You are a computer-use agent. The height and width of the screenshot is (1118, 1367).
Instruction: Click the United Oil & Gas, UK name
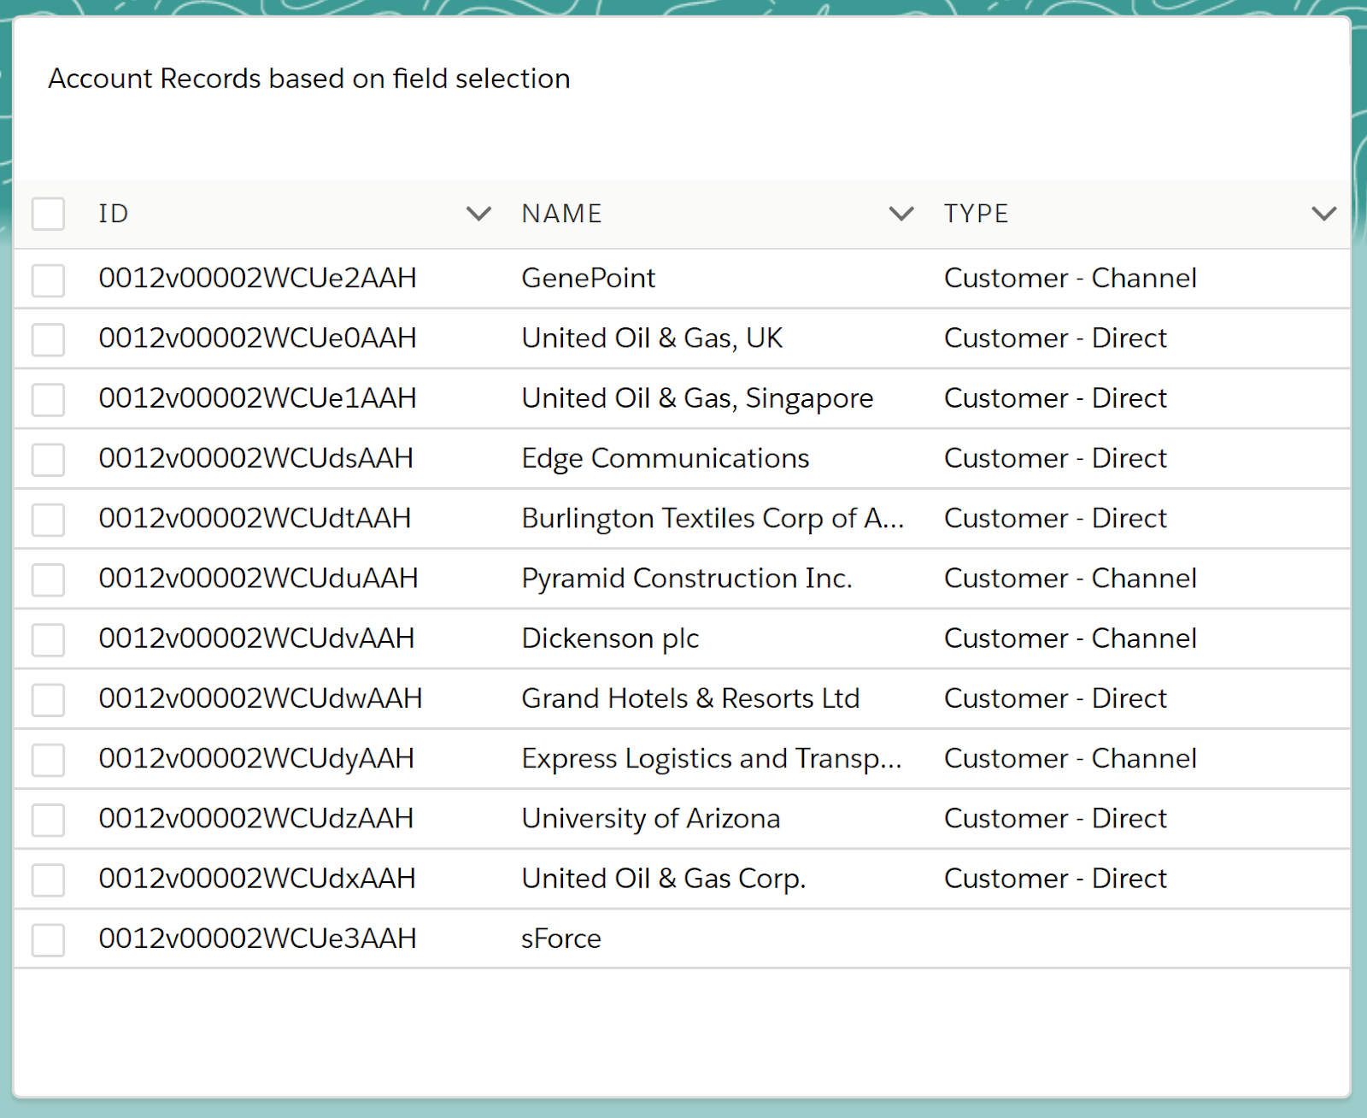point(652,338)
